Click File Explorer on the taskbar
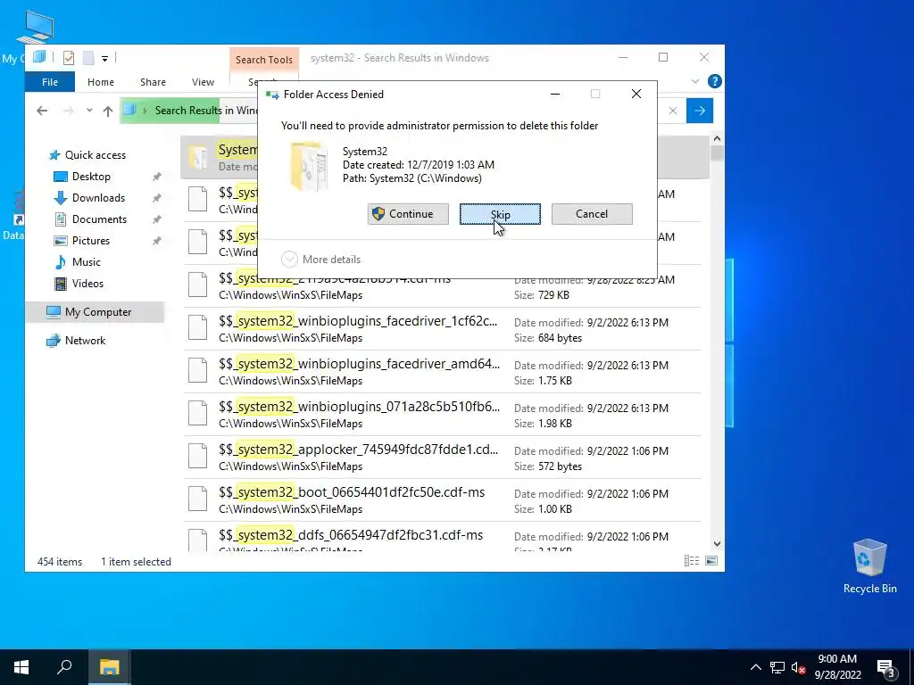The image size is (914, 685). click(109, 667)
